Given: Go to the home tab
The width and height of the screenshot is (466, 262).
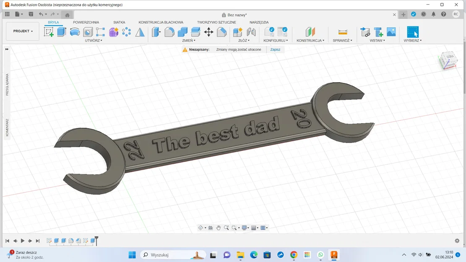Looking at the screenshot, I should 67,15.
